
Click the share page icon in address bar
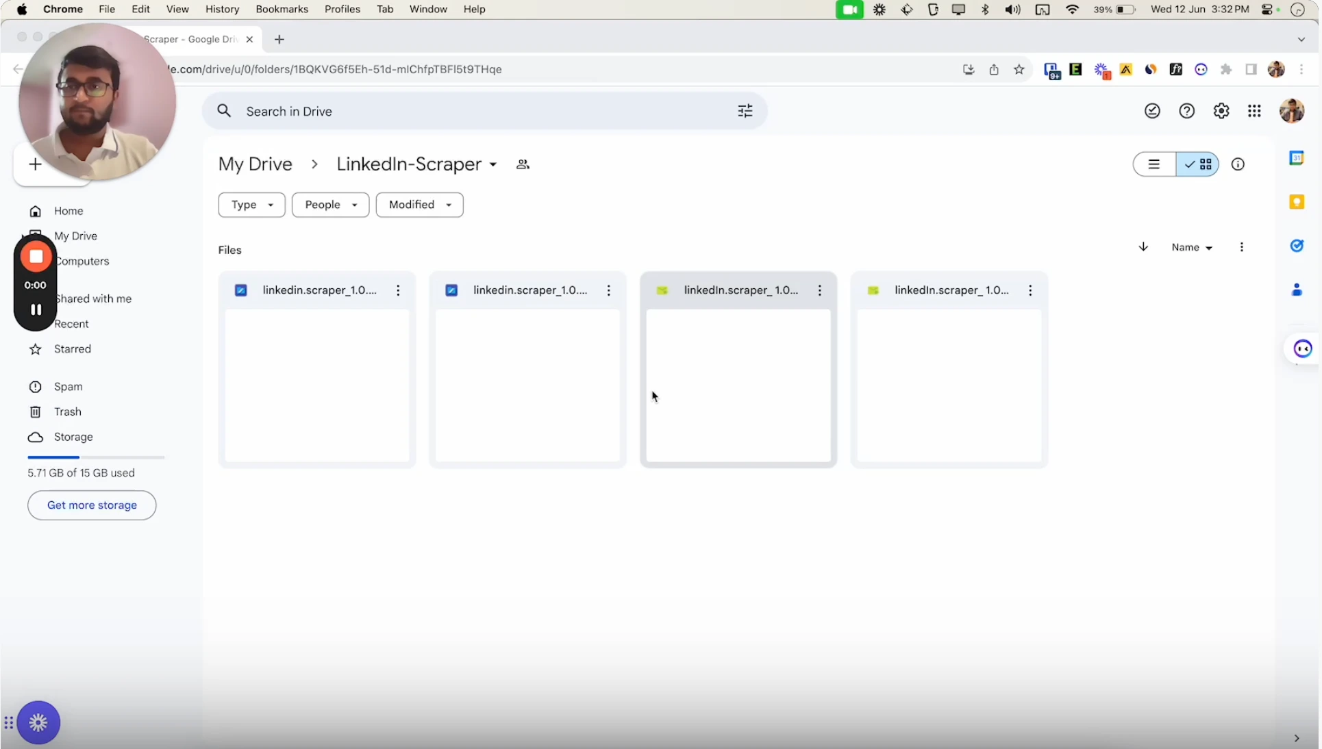point(994,69)
